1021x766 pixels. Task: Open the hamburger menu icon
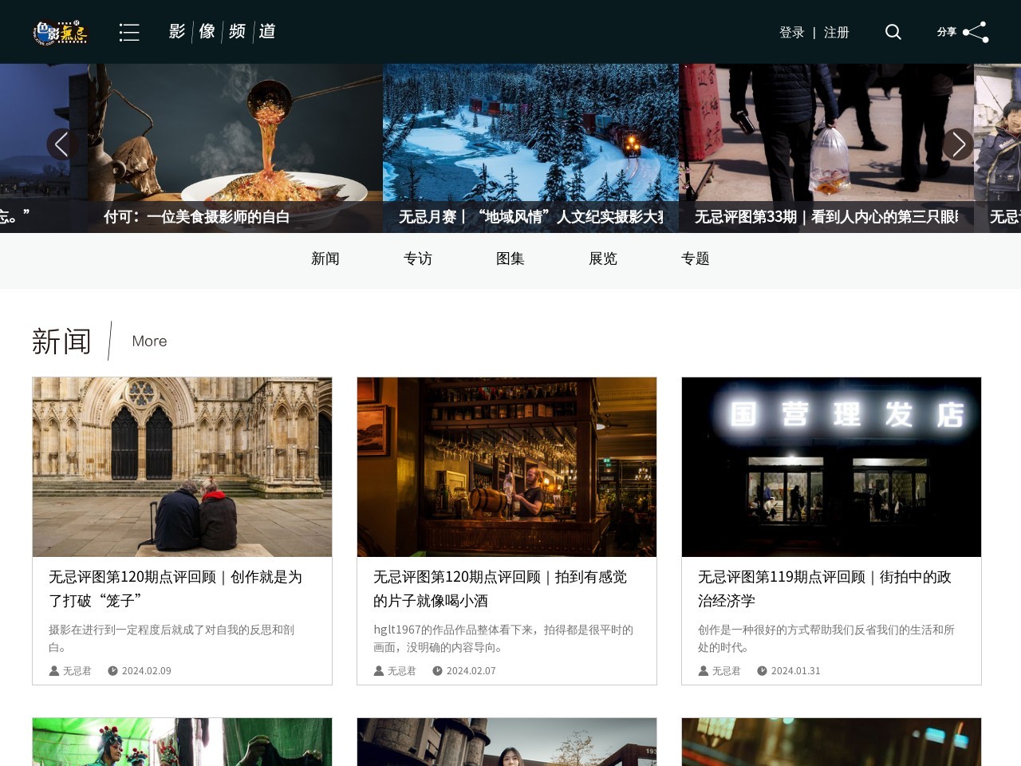(129, 32)
